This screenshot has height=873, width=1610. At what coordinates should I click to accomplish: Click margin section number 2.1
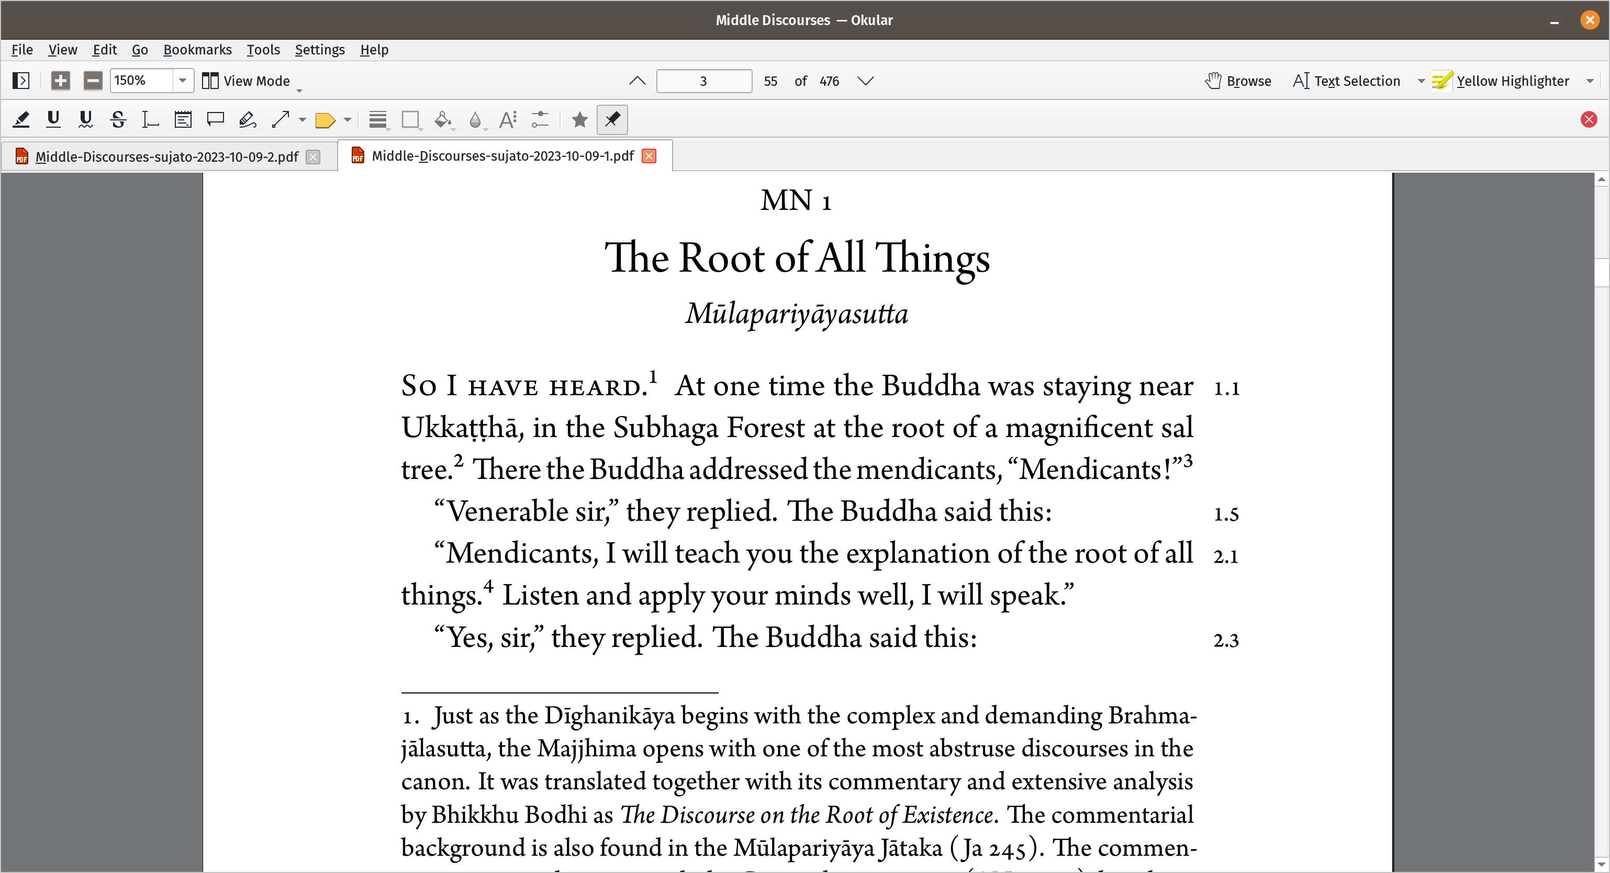[1226, 556]
